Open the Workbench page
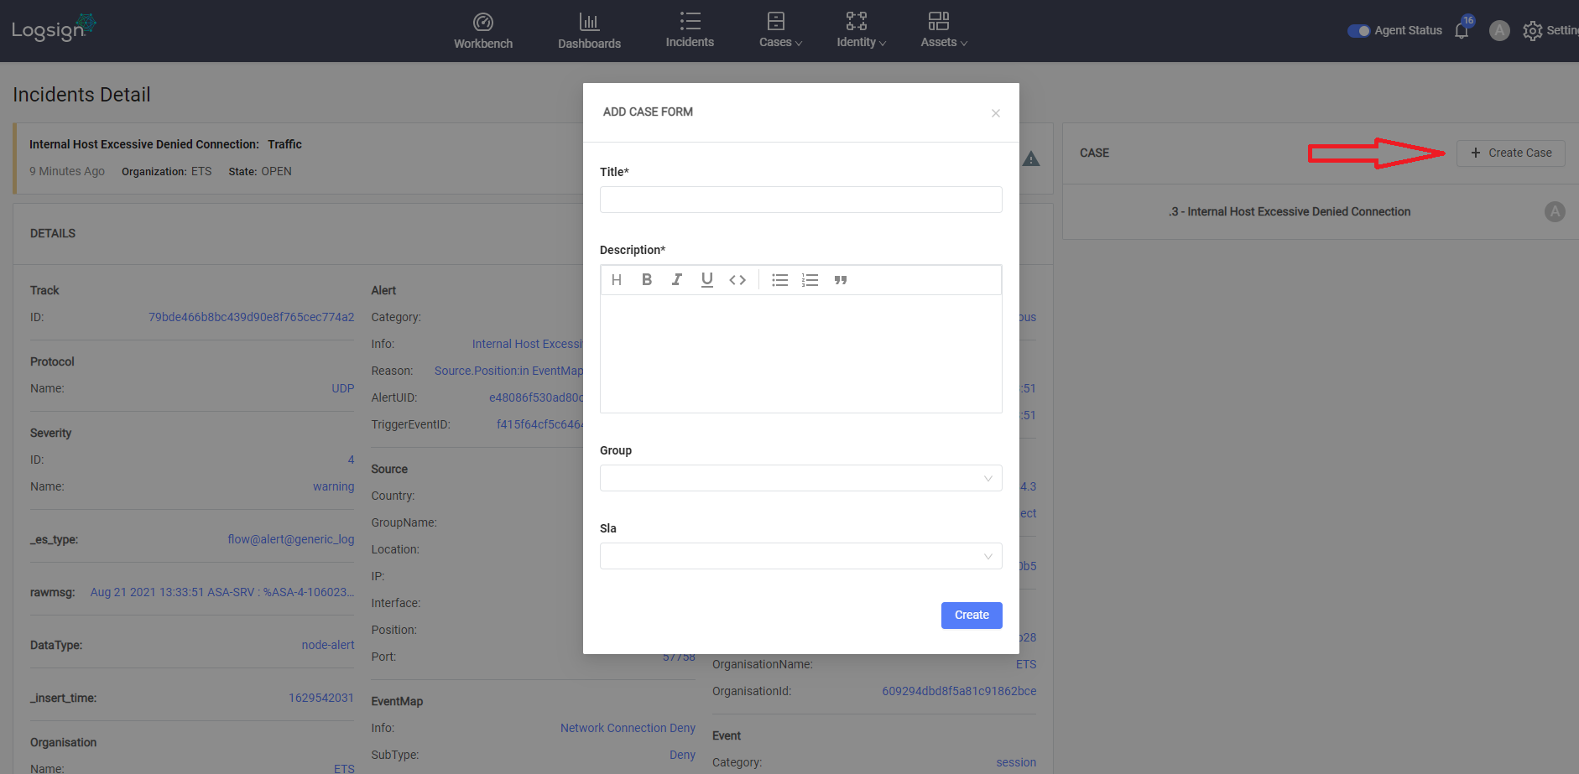 click(483, 31)
